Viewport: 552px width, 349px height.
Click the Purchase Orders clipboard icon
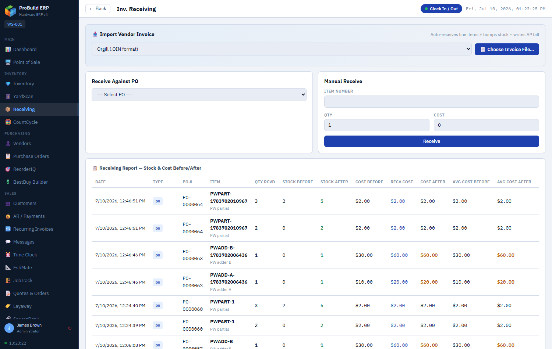8,156
